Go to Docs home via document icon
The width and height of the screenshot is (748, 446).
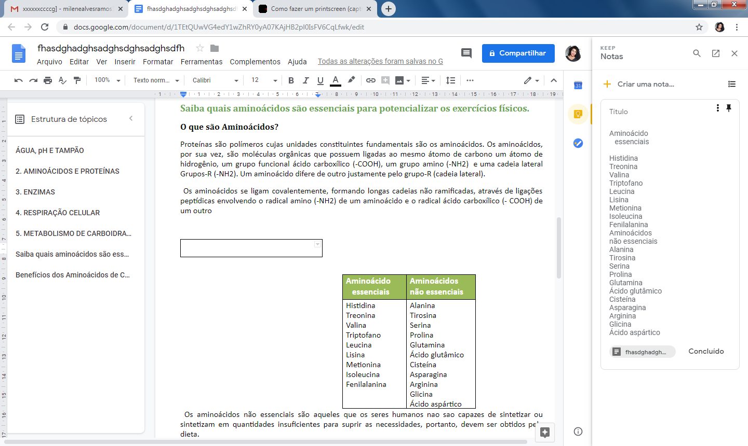click(x=19, y=53)
